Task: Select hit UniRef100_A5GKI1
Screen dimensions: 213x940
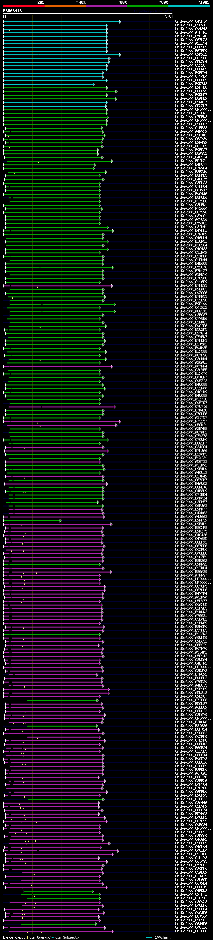Action: point(191,425)
